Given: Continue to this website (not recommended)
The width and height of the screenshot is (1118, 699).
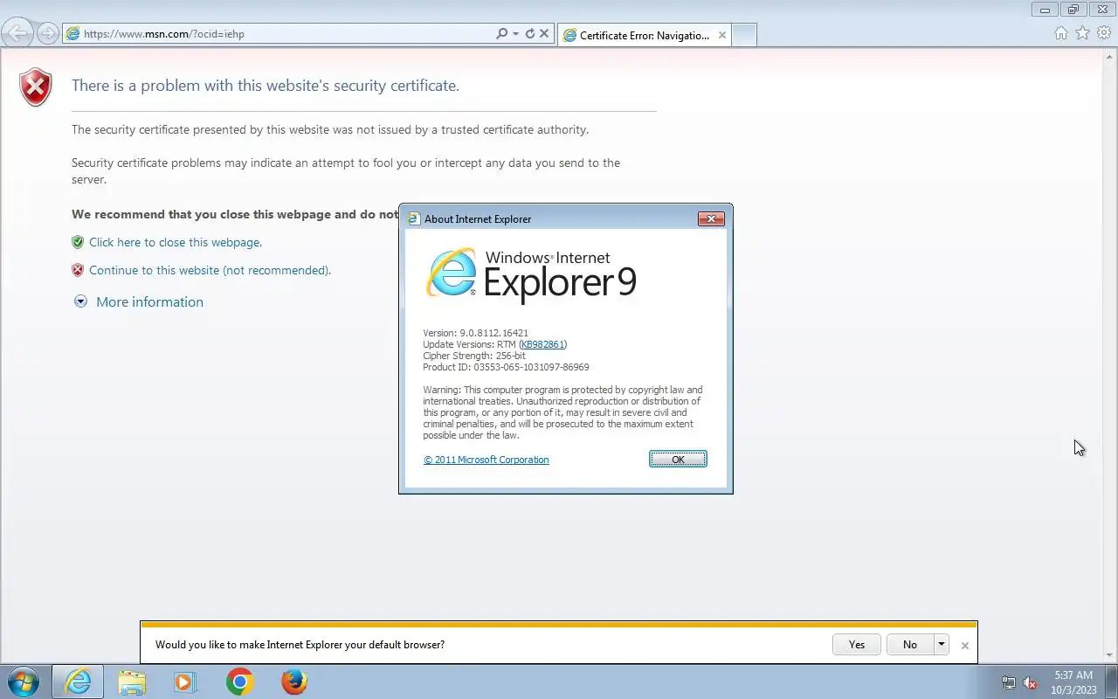Looking at the screenshot, I should (210, 270).
